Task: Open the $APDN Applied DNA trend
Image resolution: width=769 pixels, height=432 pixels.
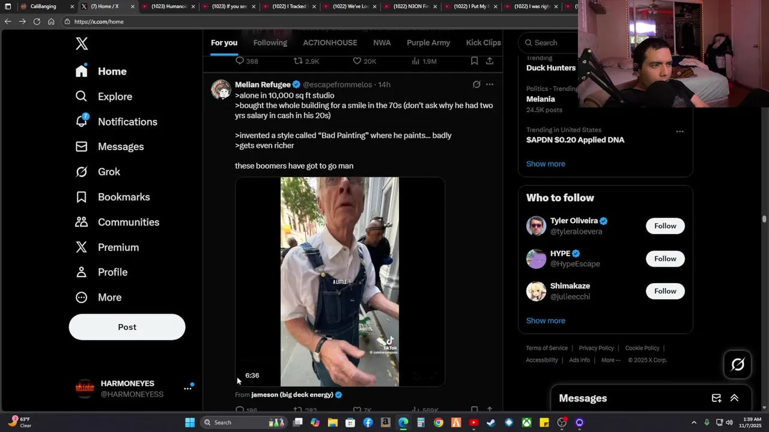Action: (x=576, y=140)
